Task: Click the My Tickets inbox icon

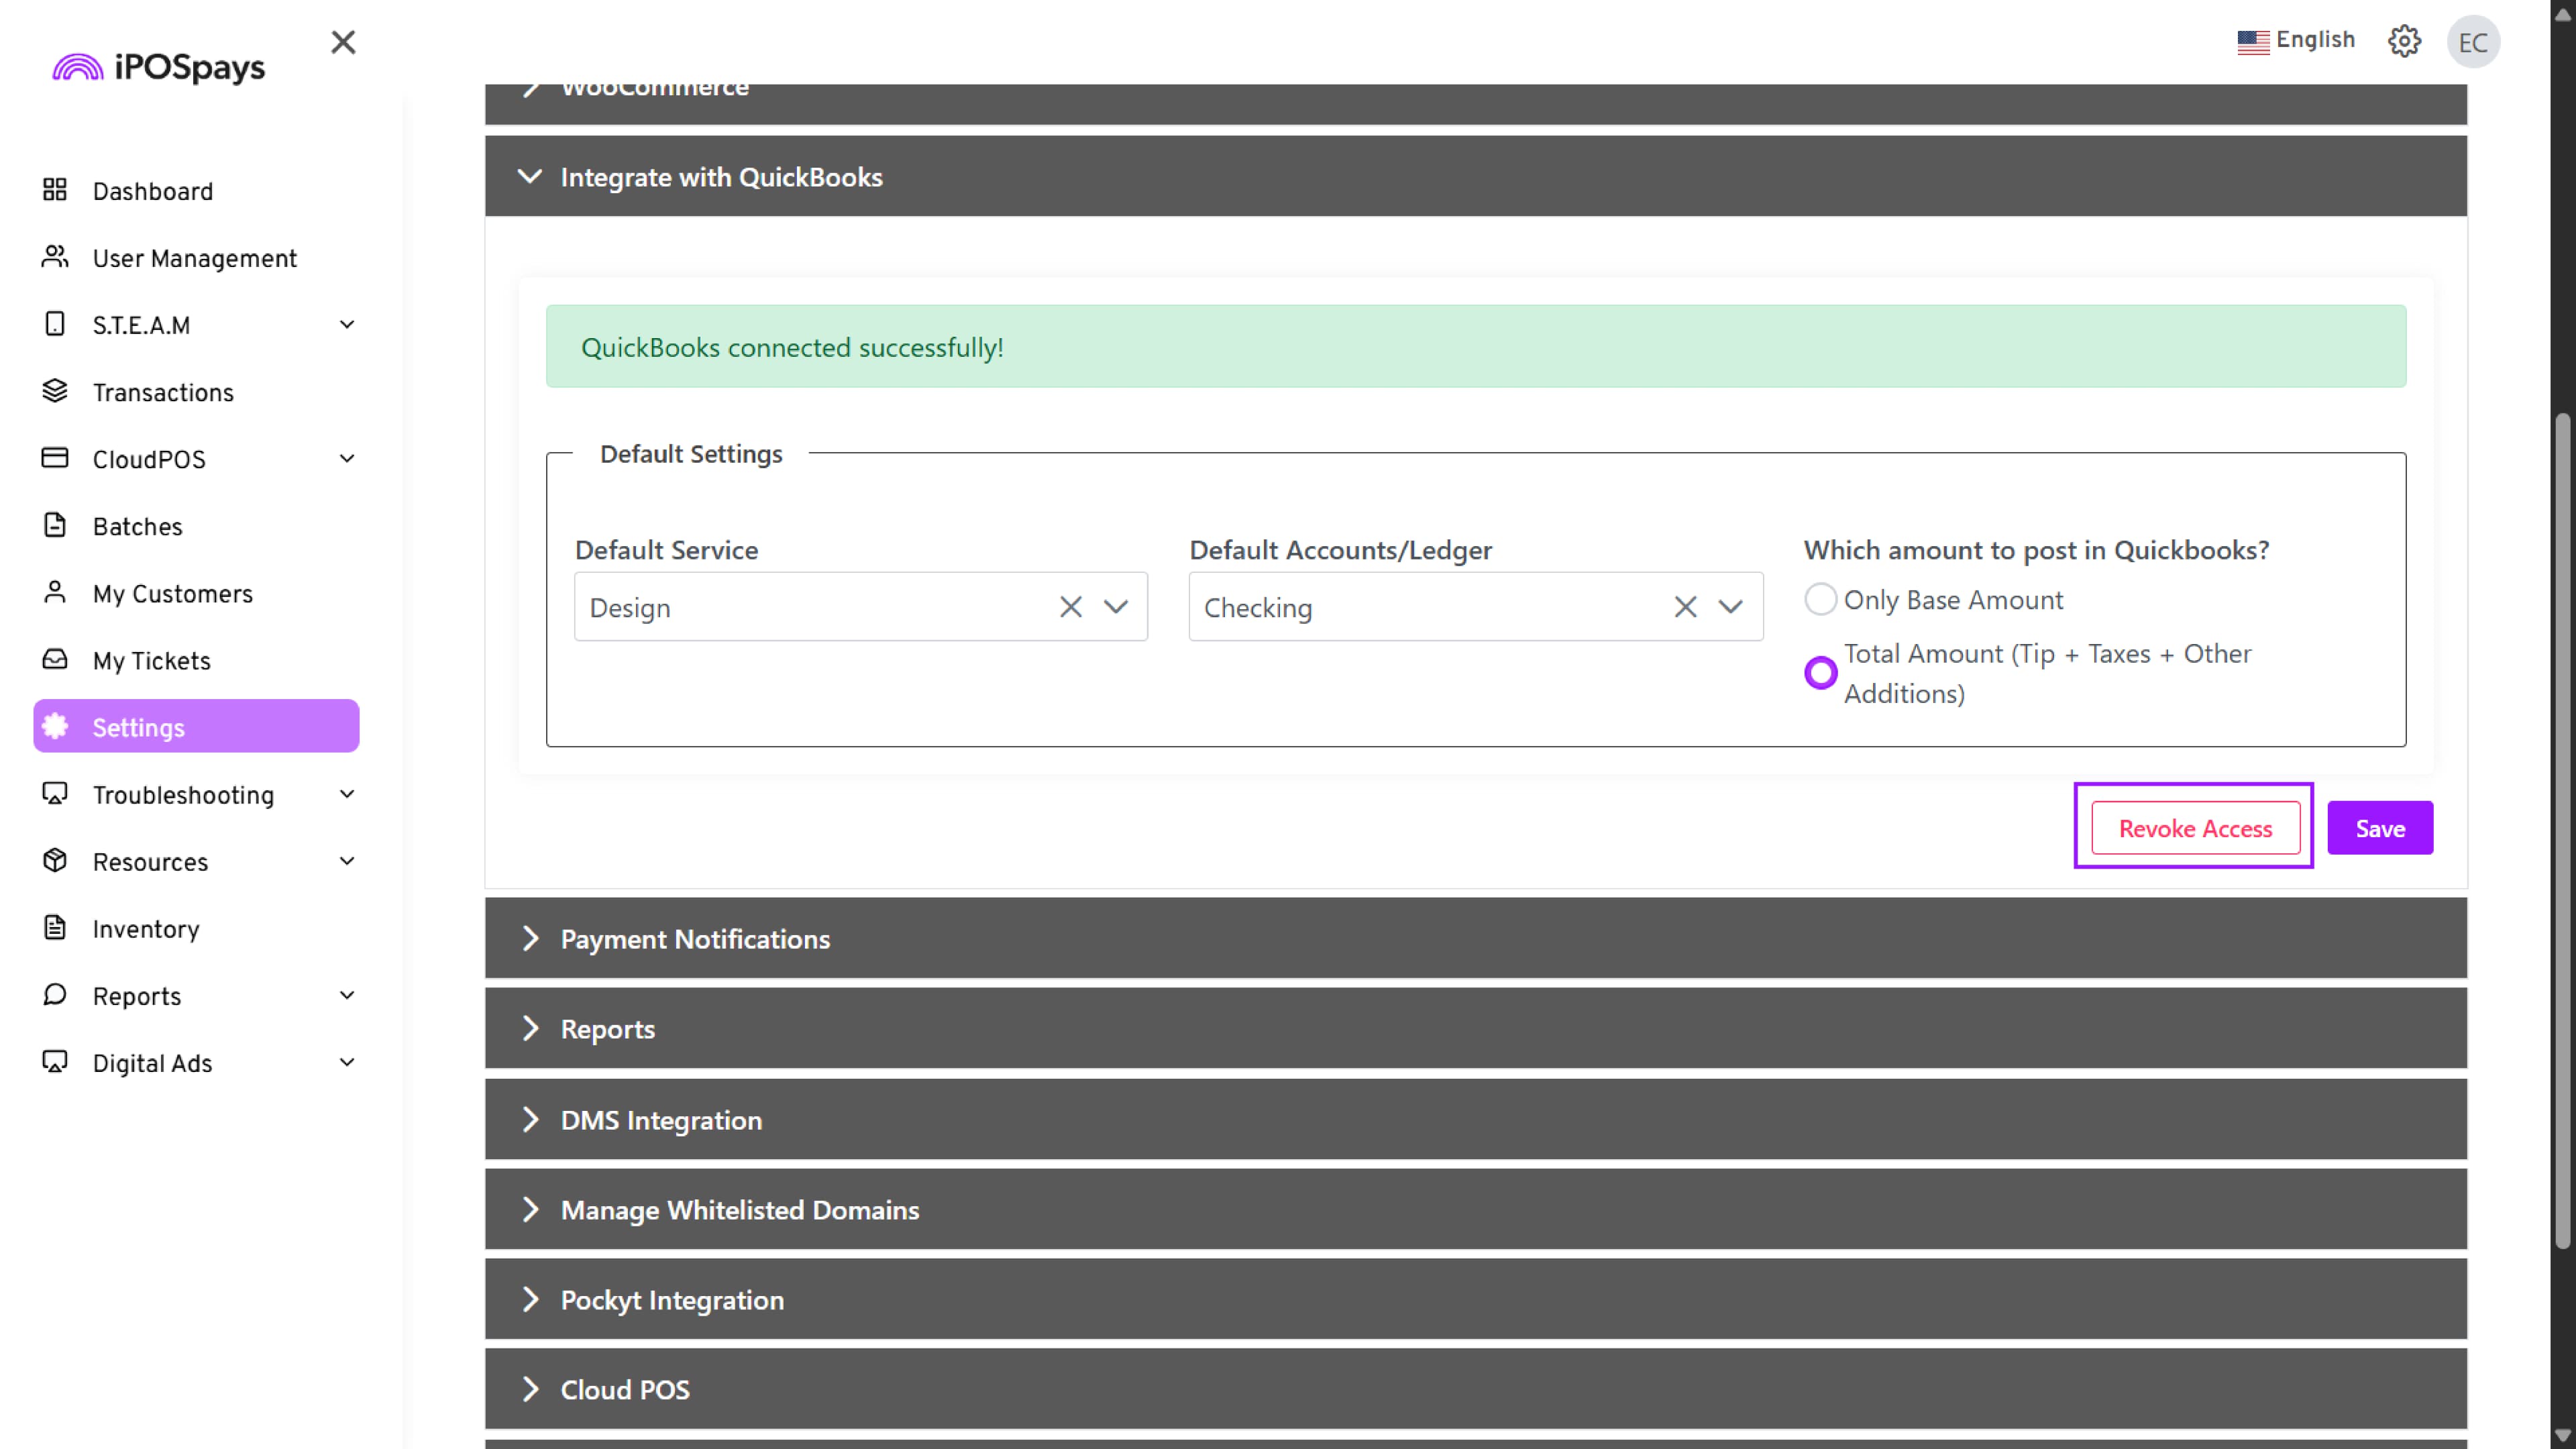Action: [x=55, y=659]
